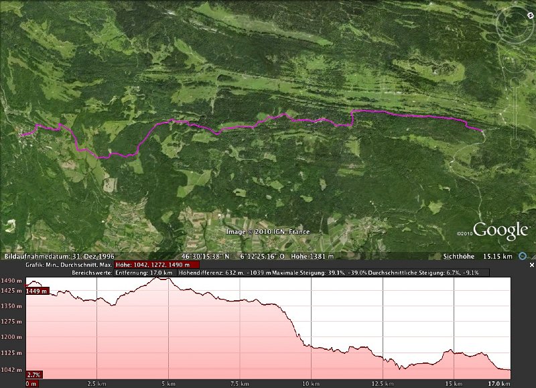536x388 pixels.
Task: Click the 'Image © 2010 IGN-France' attribution
Action: 267,233
